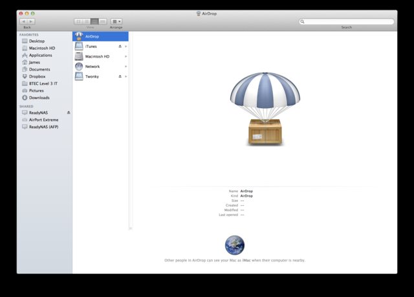Eject the Twonky volume

point(120,76)
